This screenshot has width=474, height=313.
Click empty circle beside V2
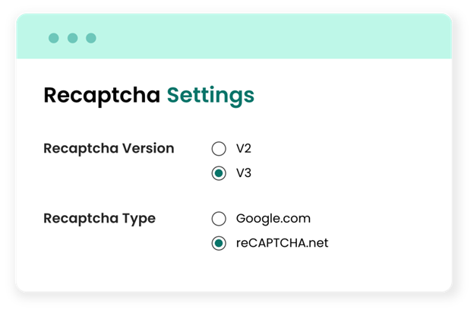point(219,148)
